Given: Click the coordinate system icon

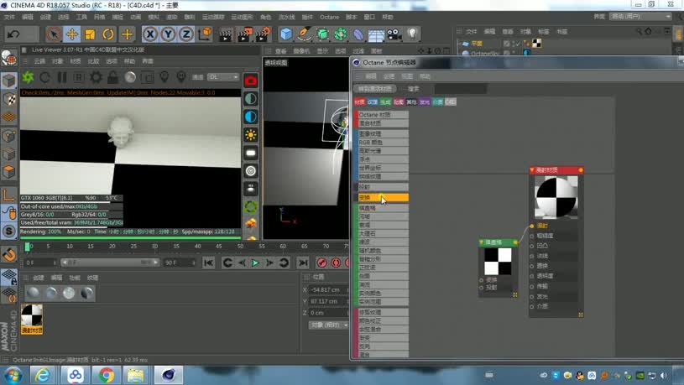Looking at the screenshot, I should coord(205,34).
